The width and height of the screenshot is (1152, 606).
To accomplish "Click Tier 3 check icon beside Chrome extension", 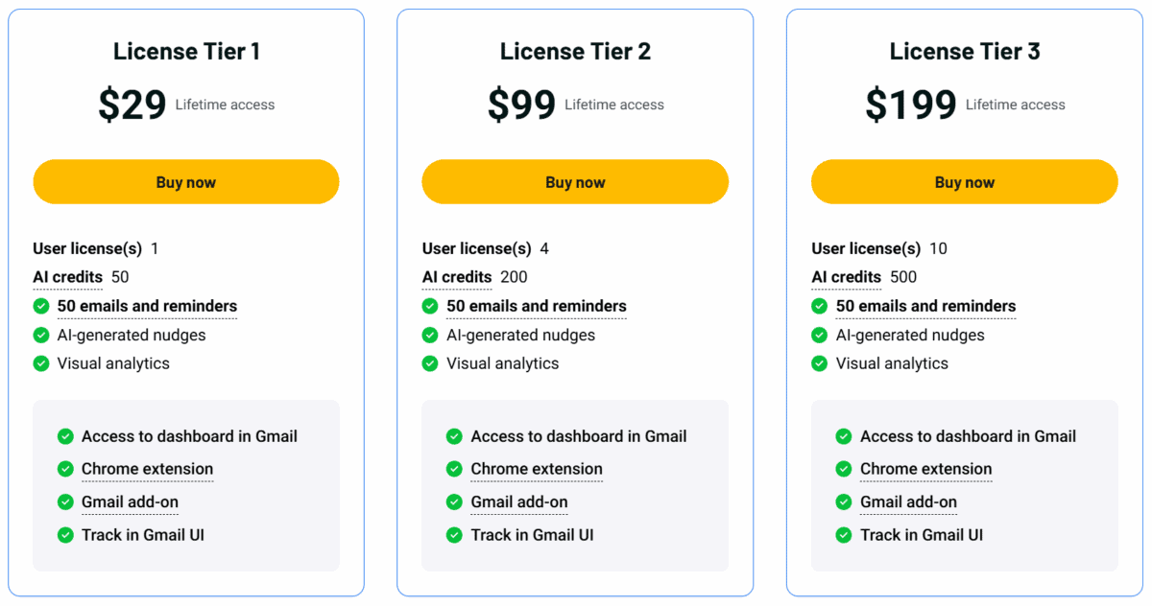I will click(844, 469).
